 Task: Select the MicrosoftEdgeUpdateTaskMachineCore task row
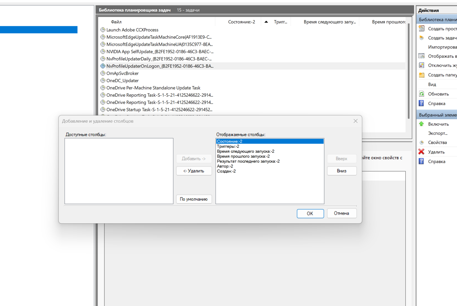point(252,37)
